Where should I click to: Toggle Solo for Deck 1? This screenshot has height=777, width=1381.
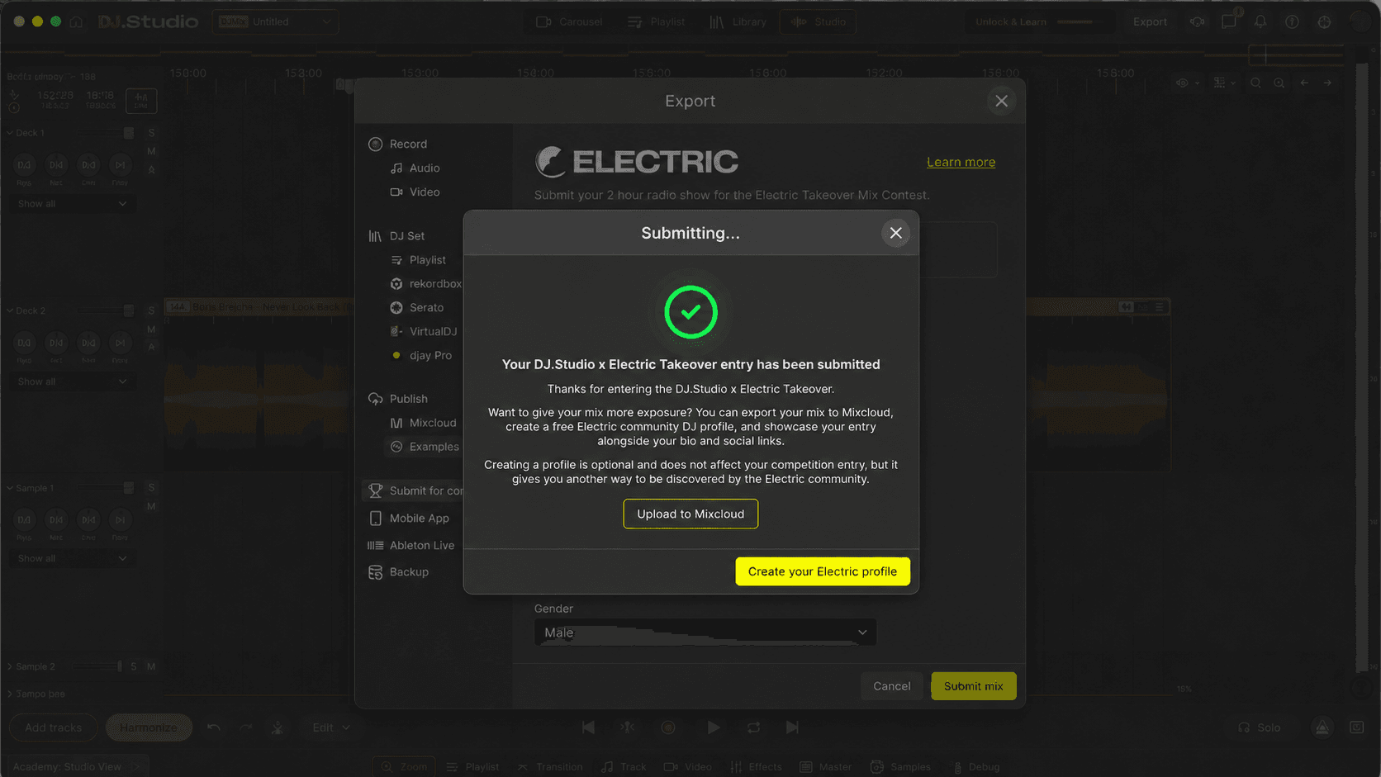(x=151, y=133)
